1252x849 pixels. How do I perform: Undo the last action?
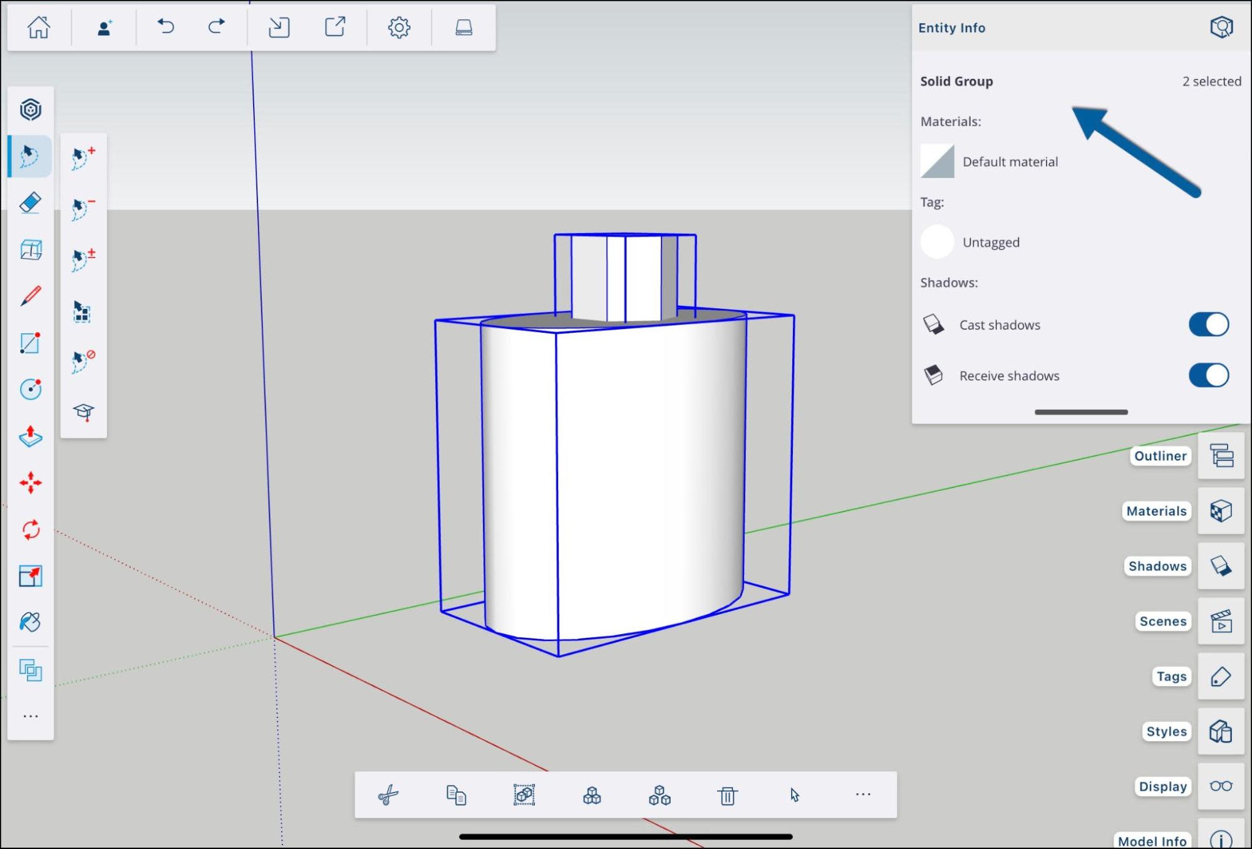(x=165, y=27)
